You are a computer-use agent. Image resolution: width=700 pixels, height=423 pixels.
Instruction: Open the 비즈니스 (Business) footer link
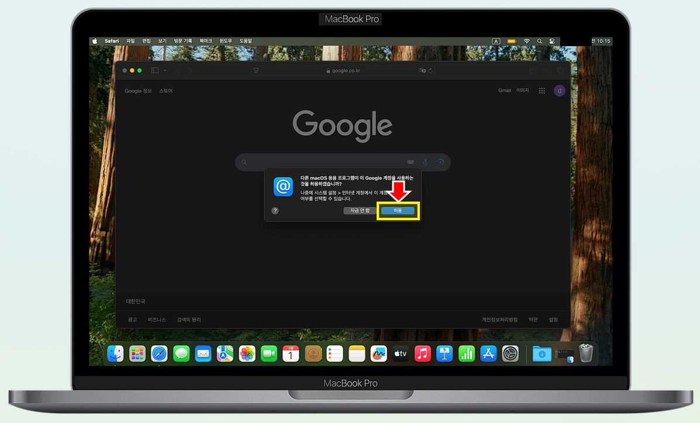(x=157, y=320)
